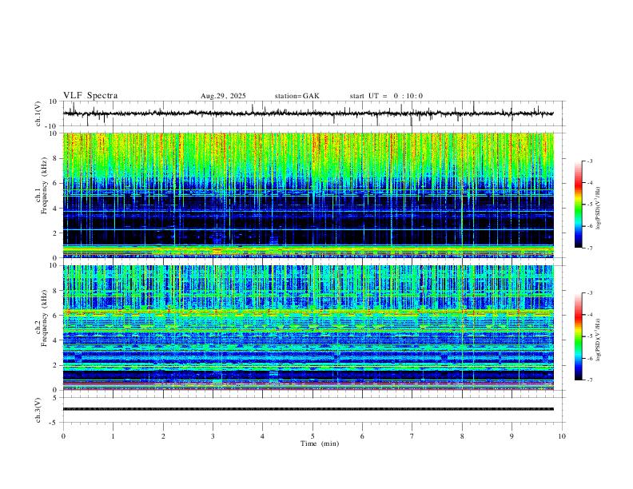Click the time axis tick label "5"
This screenshot has width=633, height=489.
pos(313,436)
